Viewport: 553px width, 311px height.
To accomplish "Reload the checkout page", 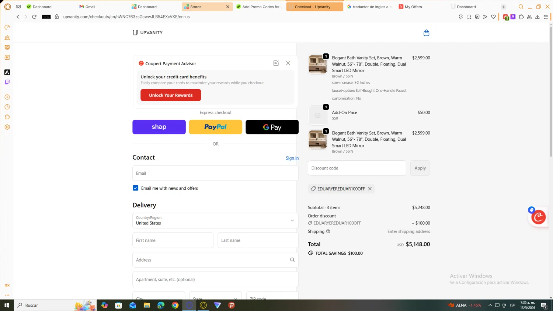I will click(x=34, y=17).
